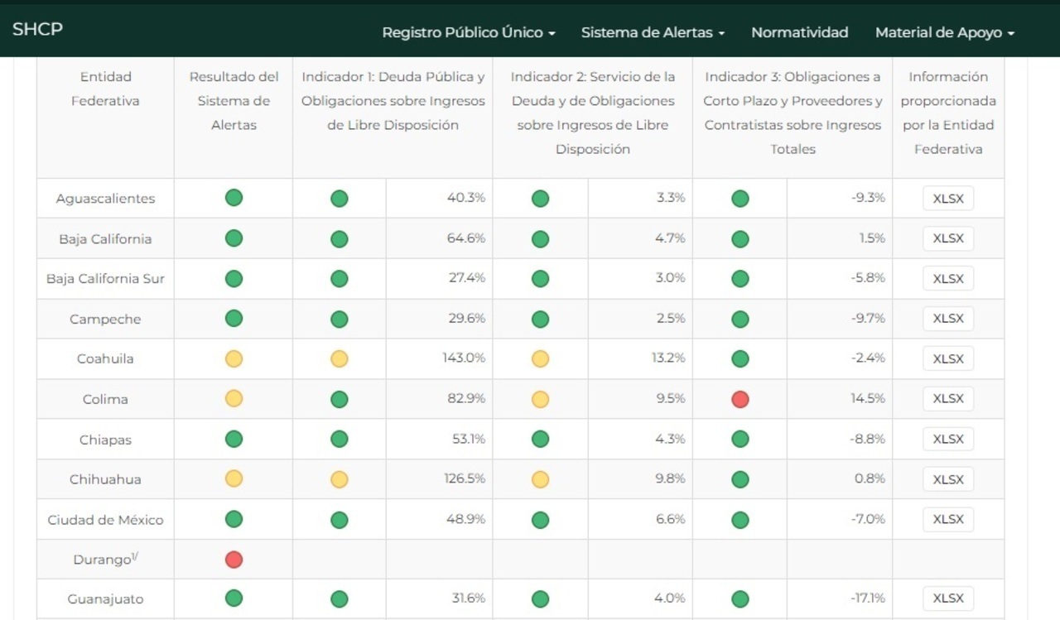
Task: Click Colima's red Indicador 3 circle
Action: tap(740, 399)
